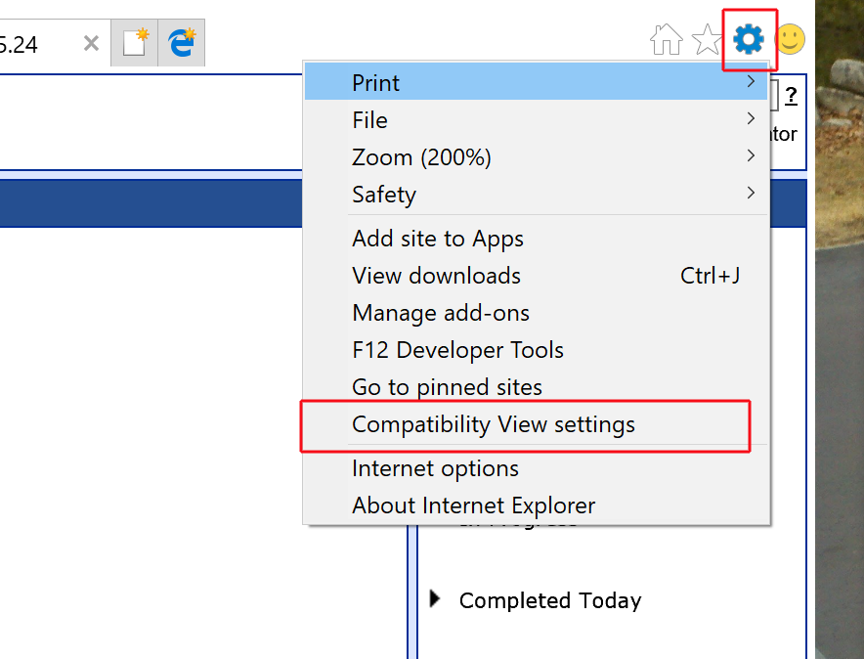Select Go to pinned sites
The image size is (864, 659).
(x=447, y=387)
